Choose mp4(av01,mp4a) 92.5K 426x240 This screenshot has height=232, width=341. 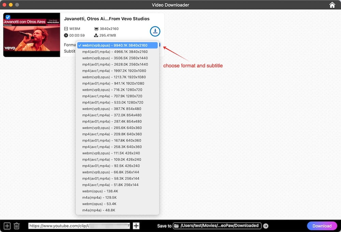click(117, 165)
